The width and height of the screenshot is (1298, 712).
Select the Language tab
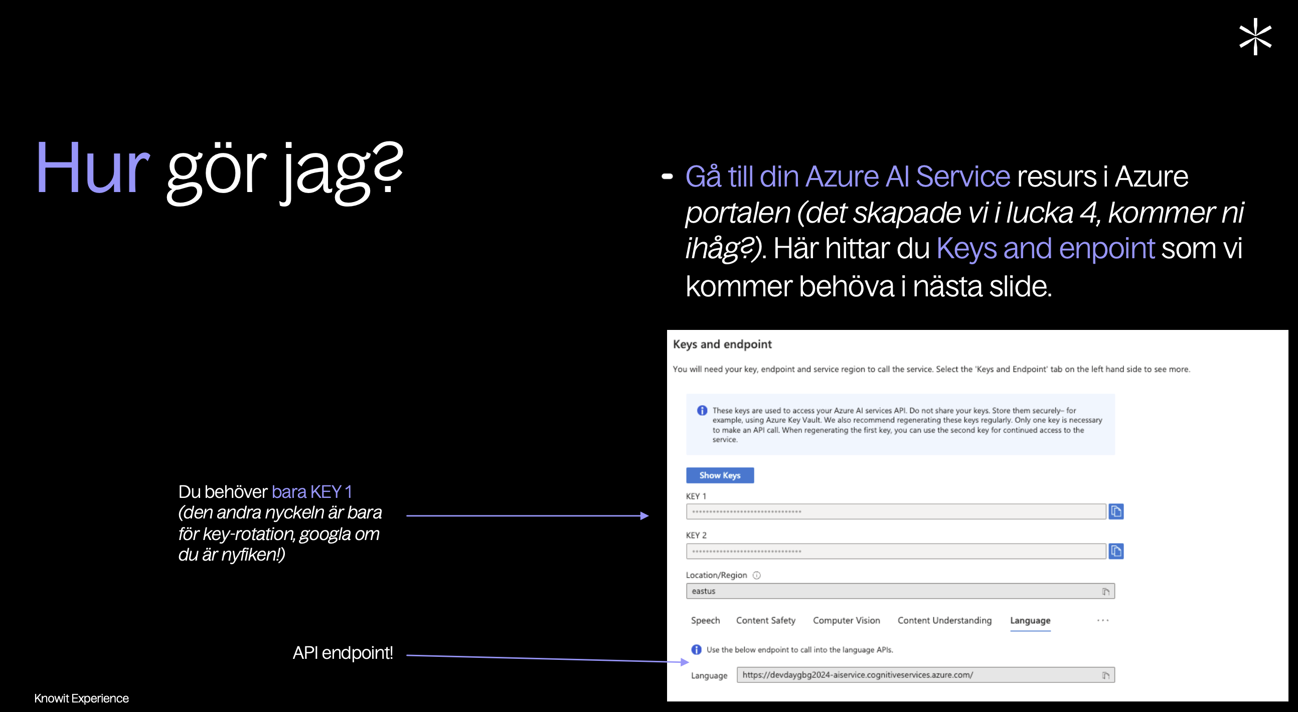click(1030, 621)
